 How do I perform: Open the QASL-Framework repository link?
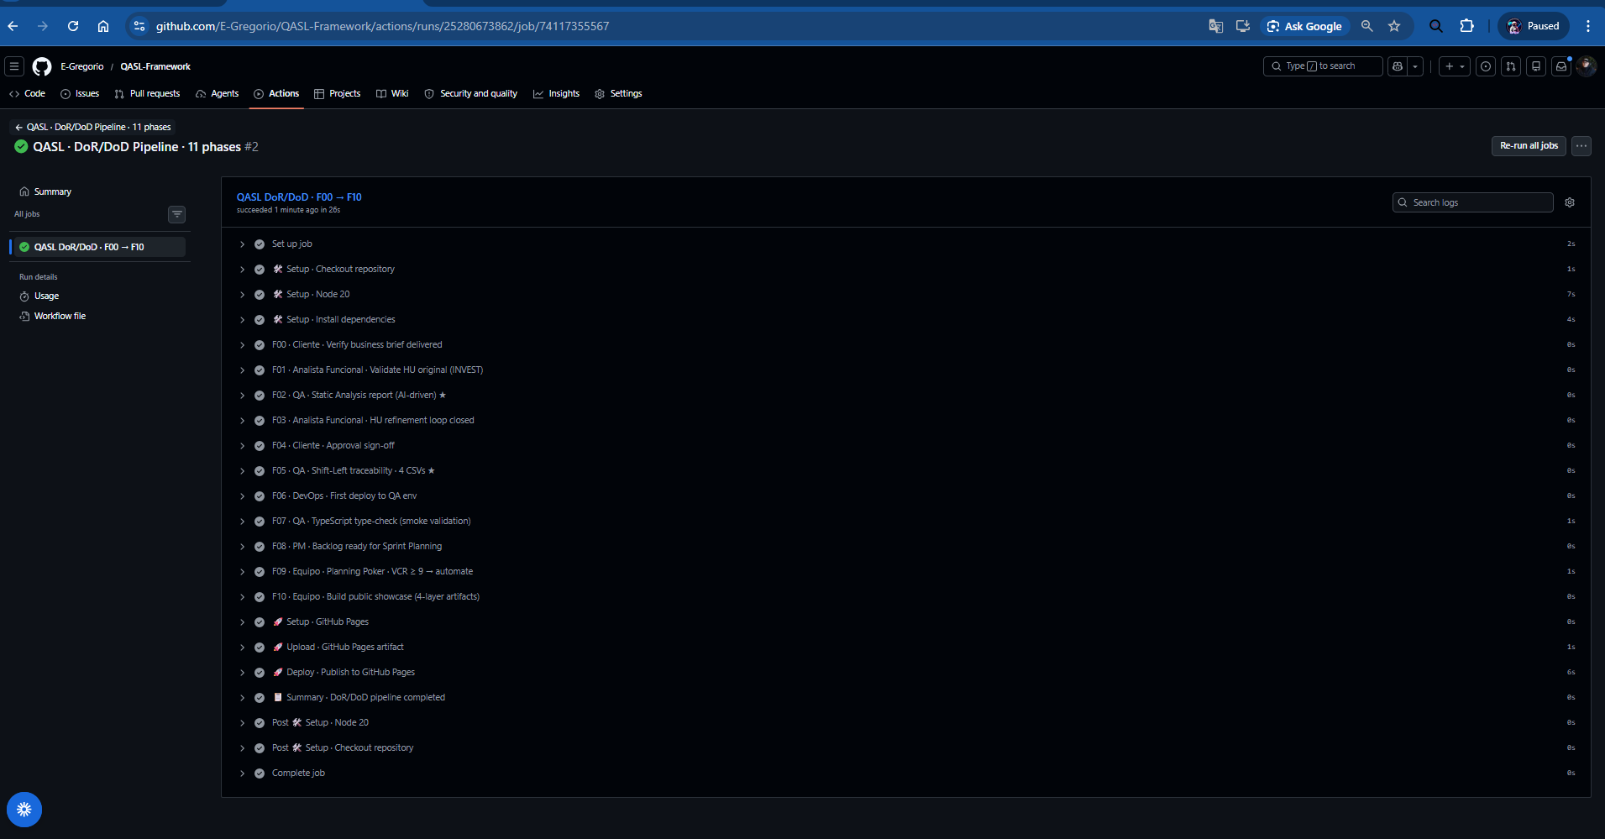pyautogui.click(x=155, y=66)
